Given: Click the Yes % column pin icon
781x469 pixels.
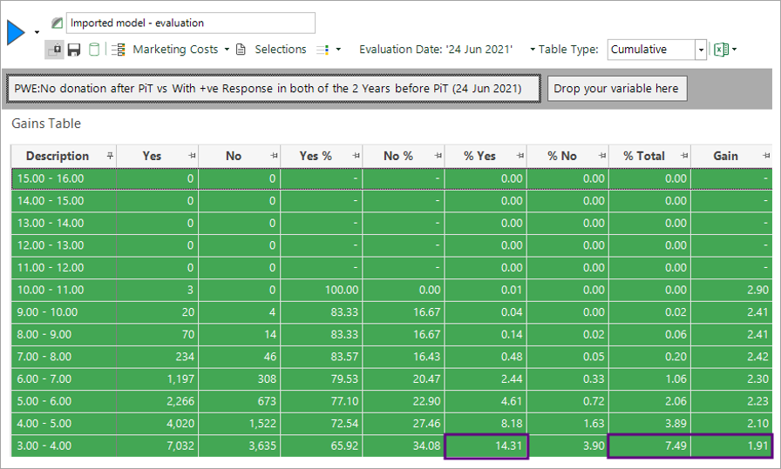Looking at the screenshot, I should (357, 156).
